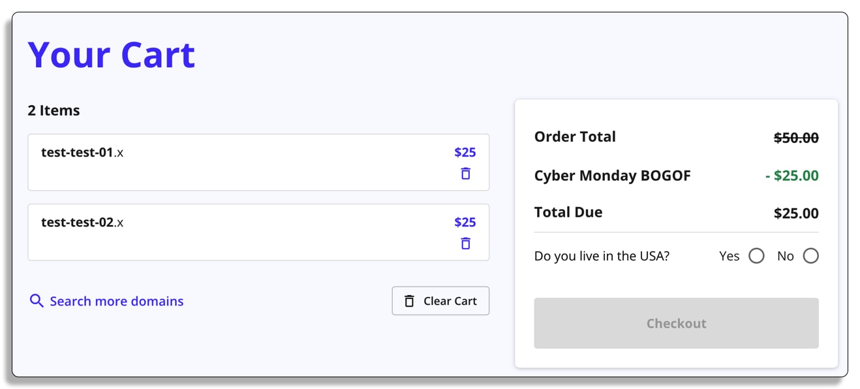Select the test-test-02.x cart item card

point(258,232)
